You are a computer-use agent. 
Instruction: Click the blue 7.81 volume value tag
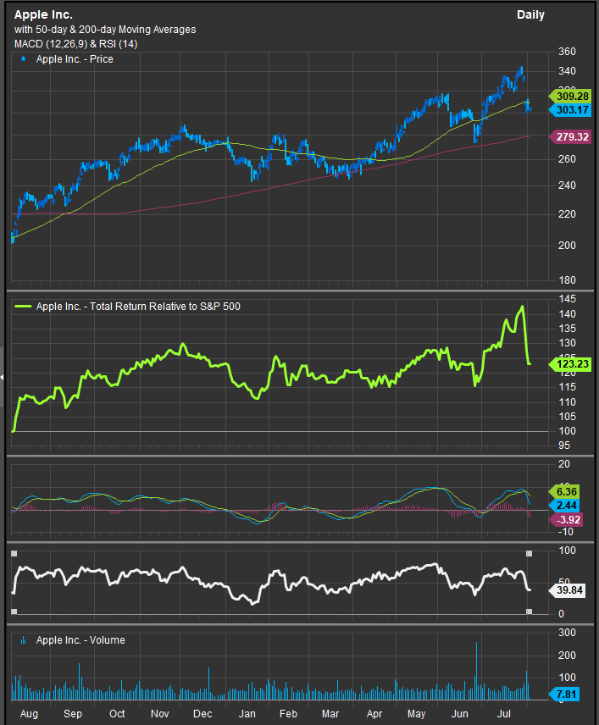(564, 694)
